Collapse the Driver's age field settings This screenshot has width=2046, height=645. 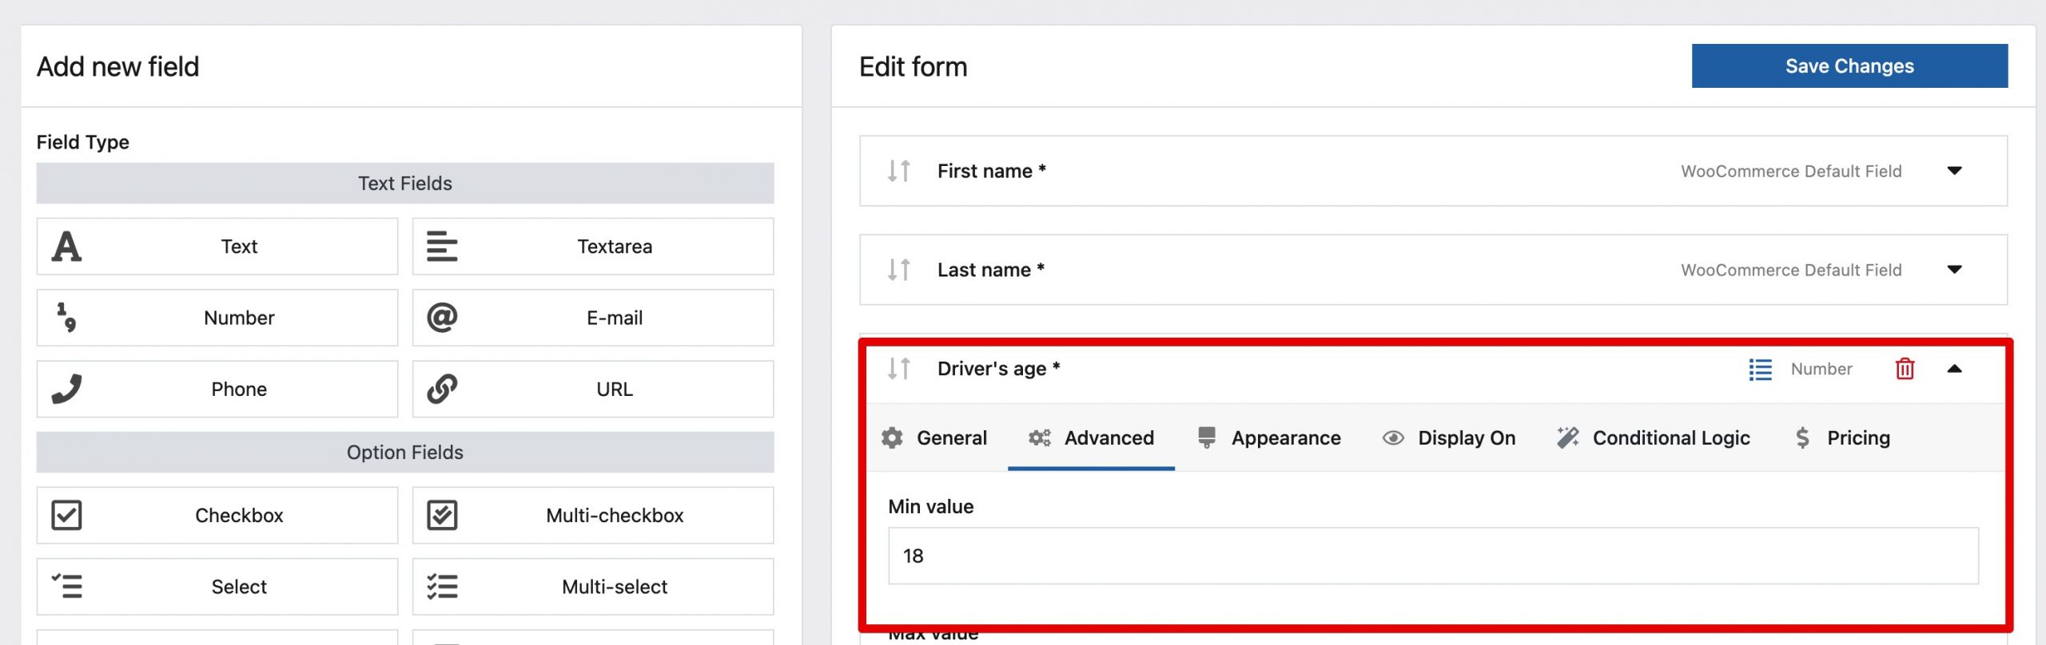[1954, 369]
